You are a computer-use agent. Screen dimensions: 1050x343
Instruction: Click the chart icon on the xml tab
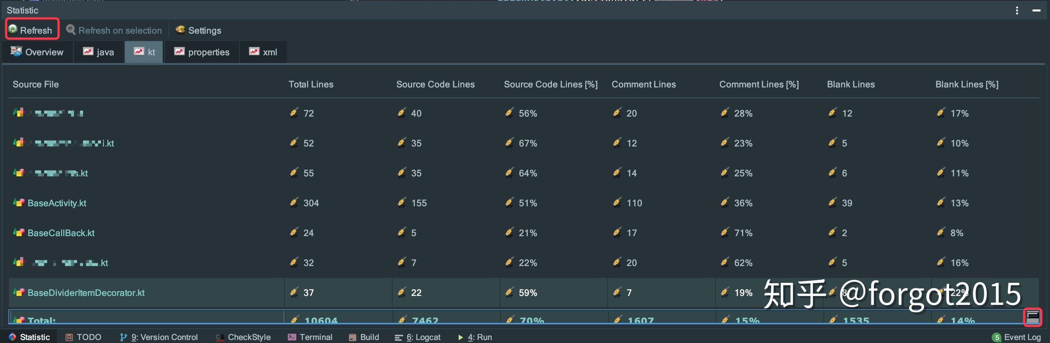click(x=254, y=51)
